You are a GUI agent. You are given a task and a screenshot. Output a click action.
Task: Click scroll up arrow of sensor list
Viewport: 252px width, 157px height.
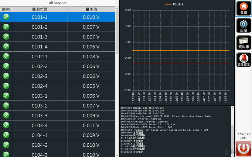pos(117,8)
